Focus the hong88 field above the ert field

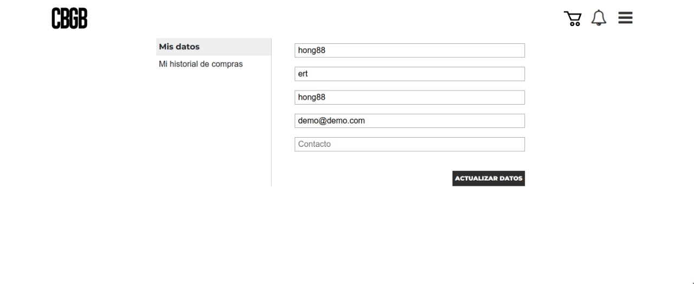click(x=409, y=50)
